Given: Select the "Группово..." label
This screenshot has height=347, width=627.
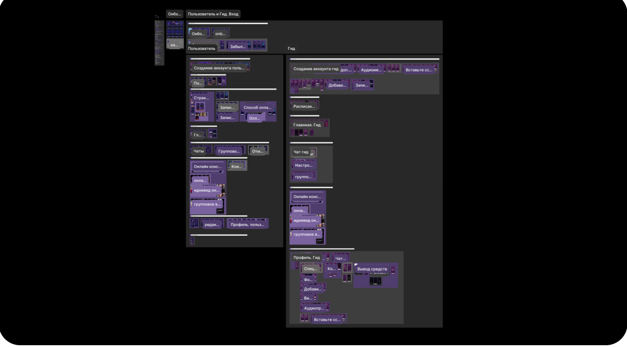Looking at the screenshot, I should click(x=229, y=152).
